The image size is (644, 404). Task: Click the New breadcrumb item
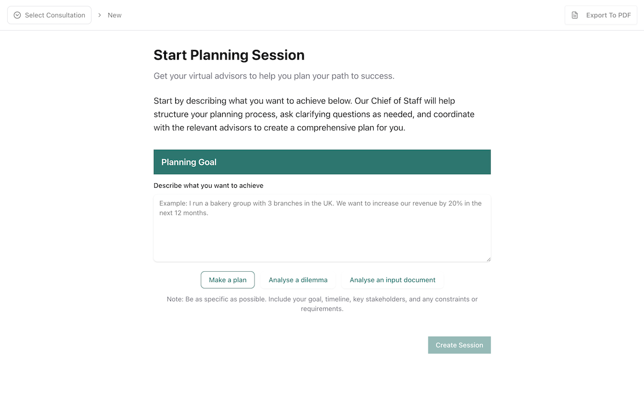coord(115,15)
